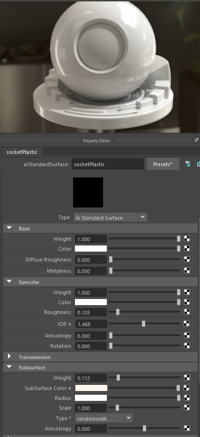Viewport: 200px width, 437px height.
Task: Click the Specular Roughness slider handle
Action: point(118,312)
